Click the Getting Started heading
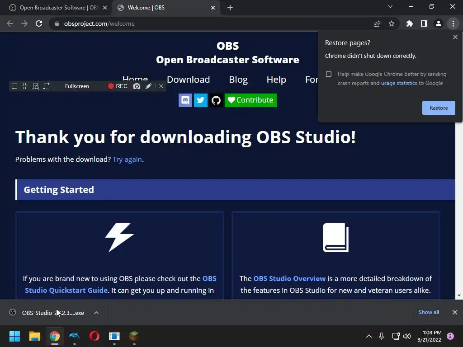463x347 pixels. 59,190
